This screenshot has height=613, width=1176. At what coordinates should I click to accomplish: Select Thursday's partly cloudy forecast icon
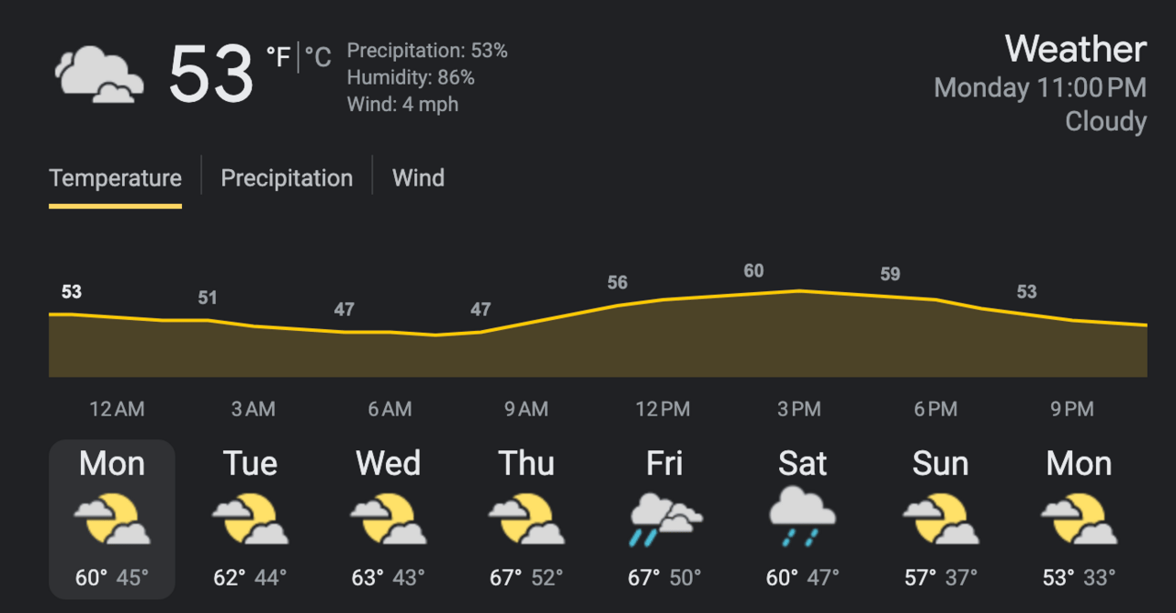click(527, 519)
